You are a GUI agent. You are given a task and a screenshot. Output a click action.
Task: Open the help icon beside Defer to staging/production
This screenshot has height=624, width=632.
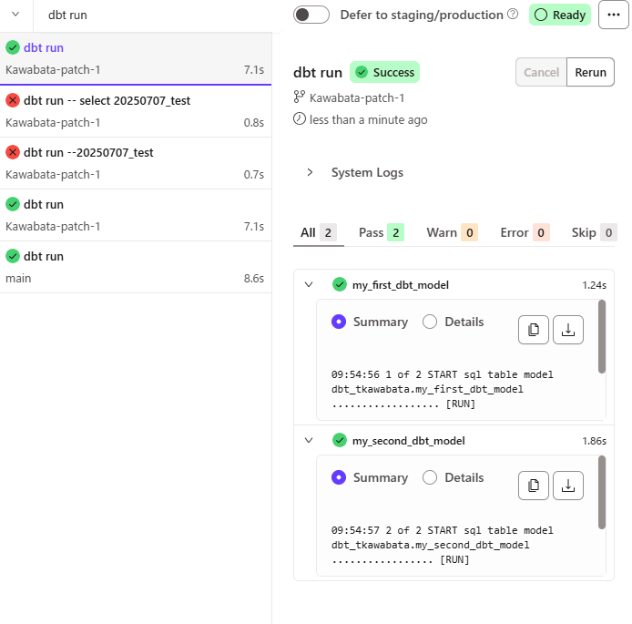click(513, 14)
